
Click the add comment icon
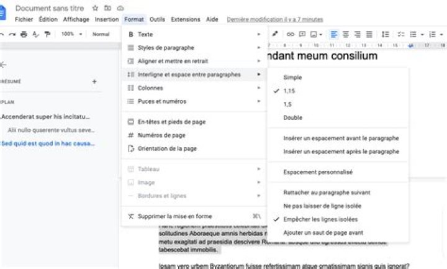click(302, 34)
